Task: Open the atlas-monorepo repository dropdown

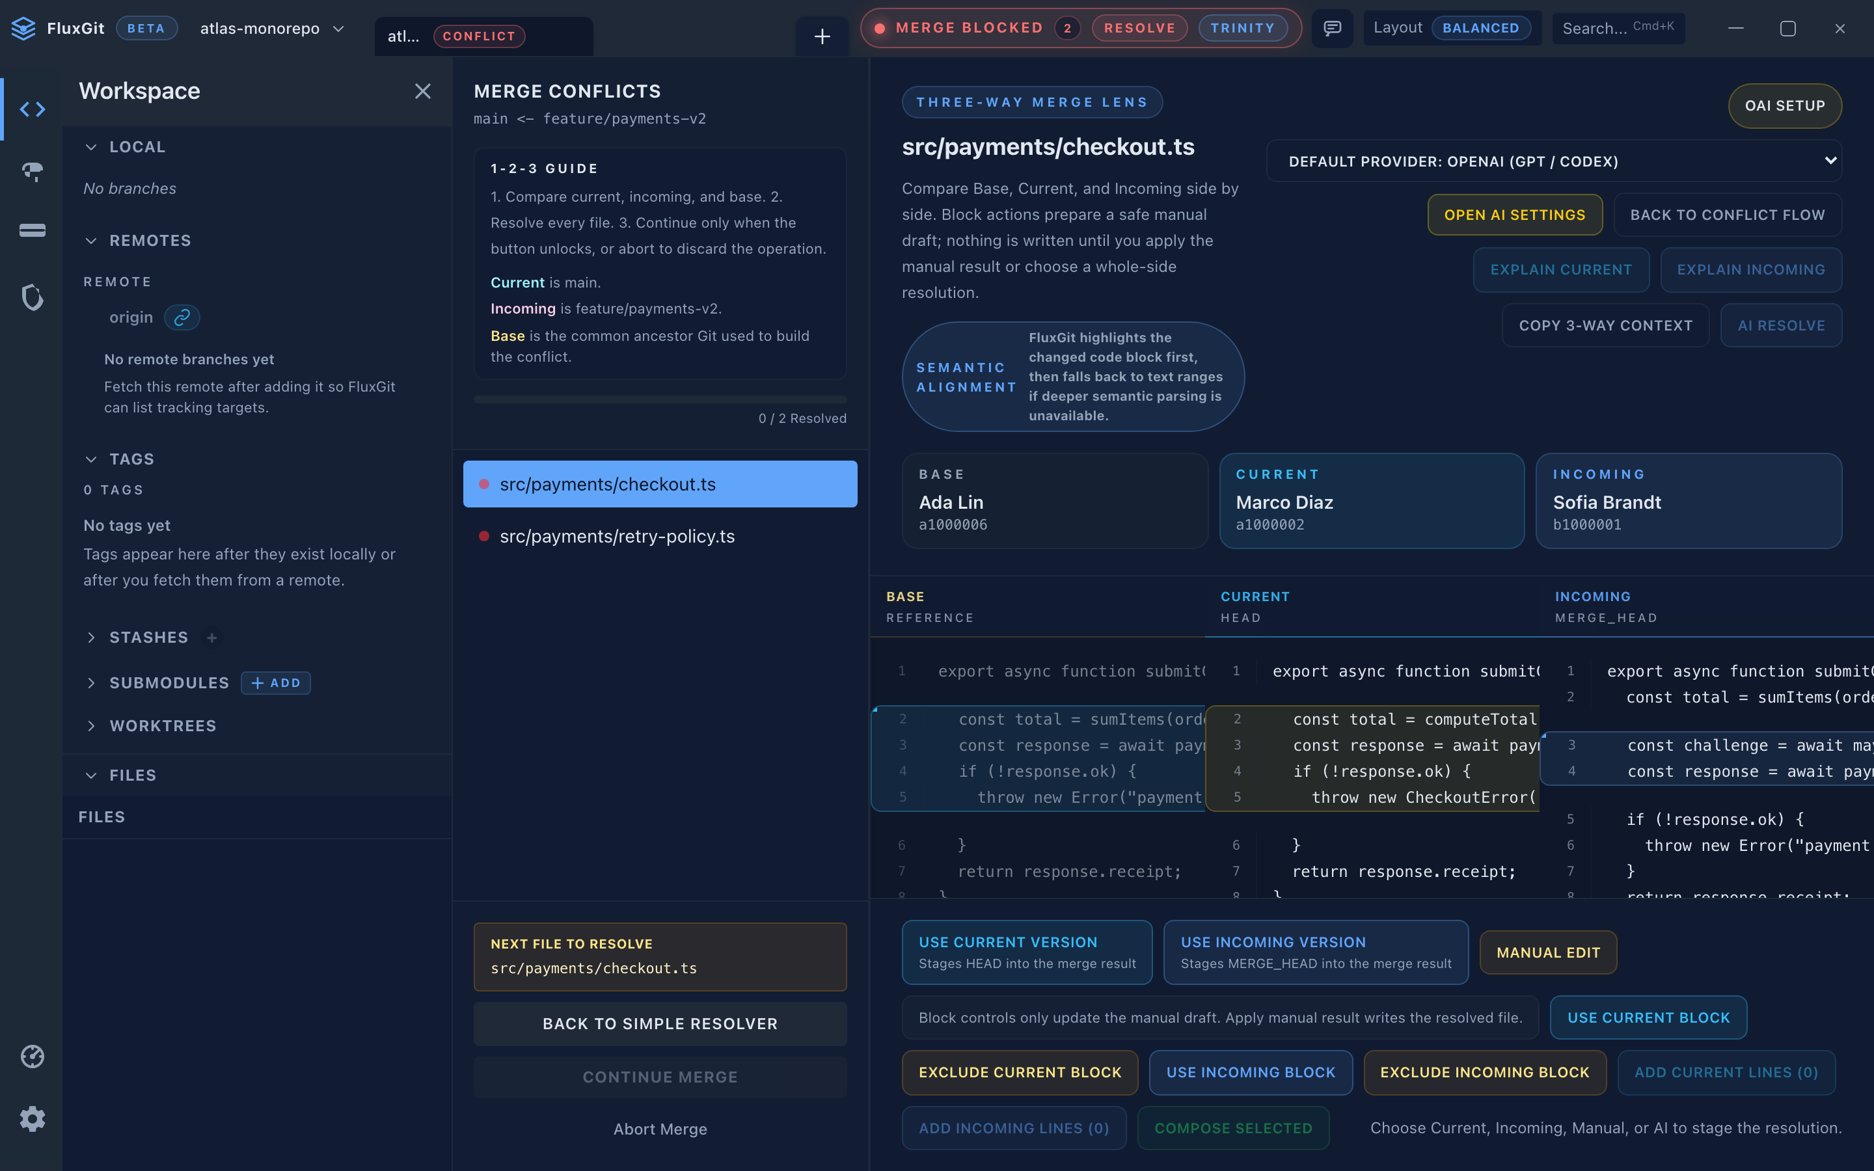Action: pyautogui.click(x=272, y=29)
